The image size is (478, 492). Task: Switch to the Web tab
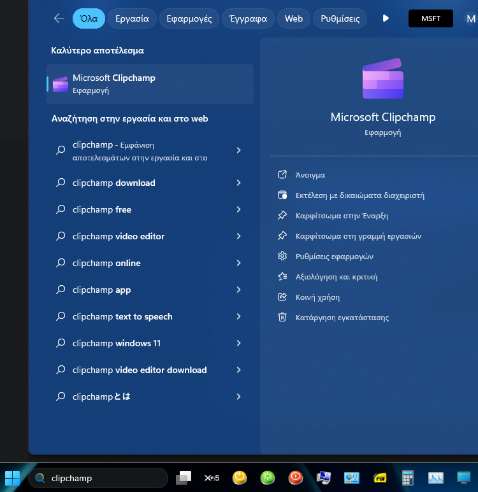[294, 18]
